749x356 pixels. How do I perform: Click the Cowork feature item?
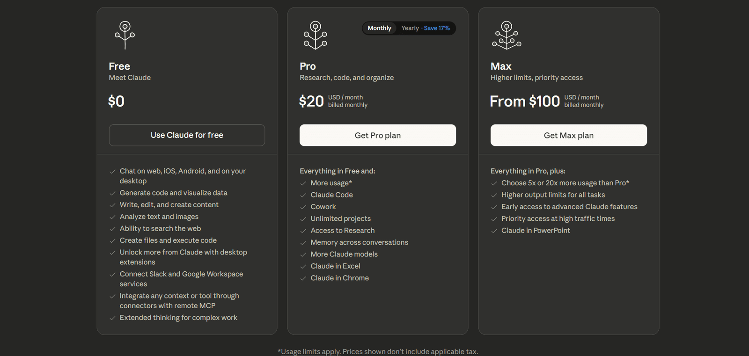point(323,207)
